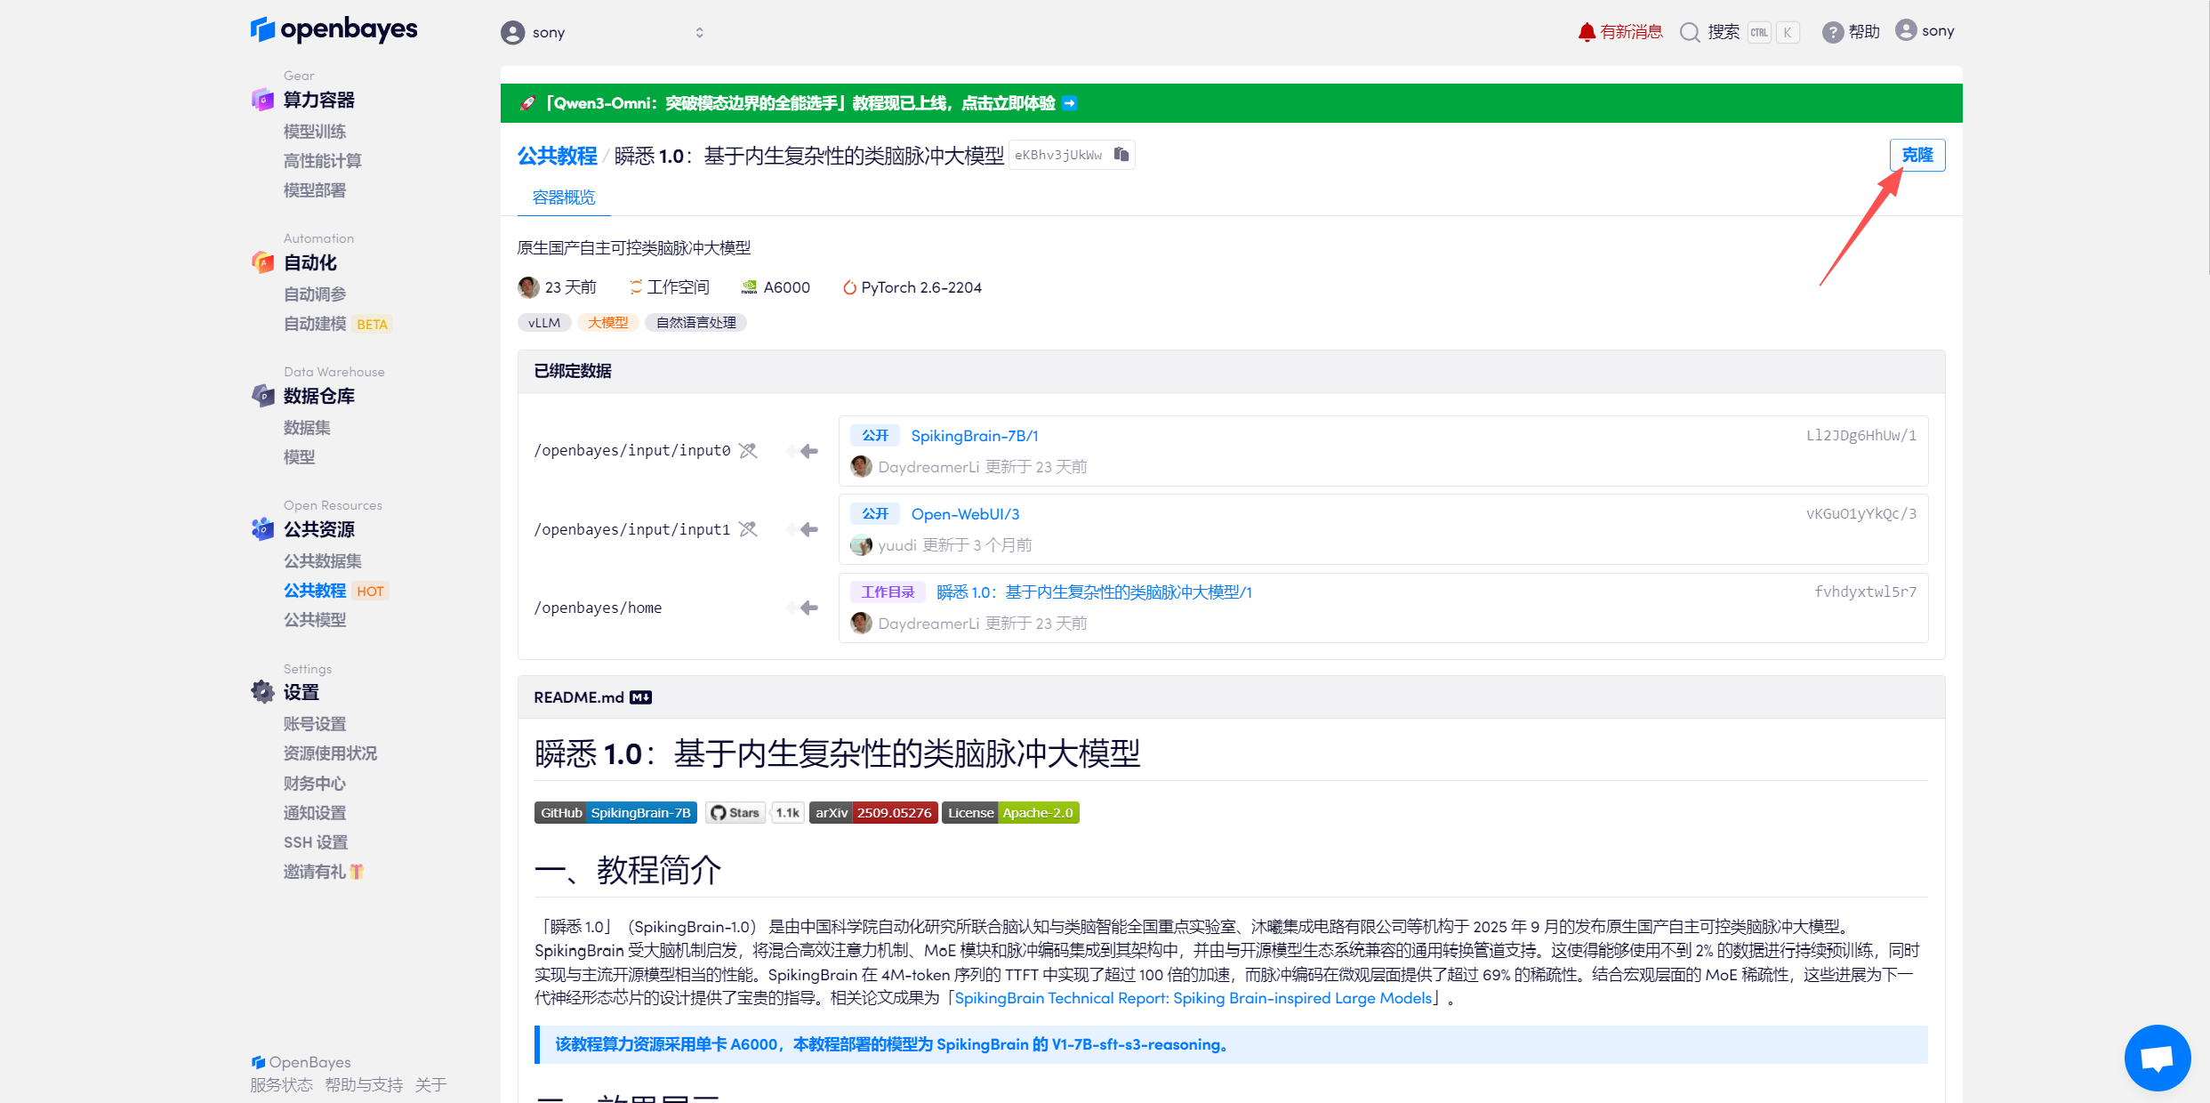
Task: Open the GitHub SpikingBrain-7B badge
Action: [615, 813]
